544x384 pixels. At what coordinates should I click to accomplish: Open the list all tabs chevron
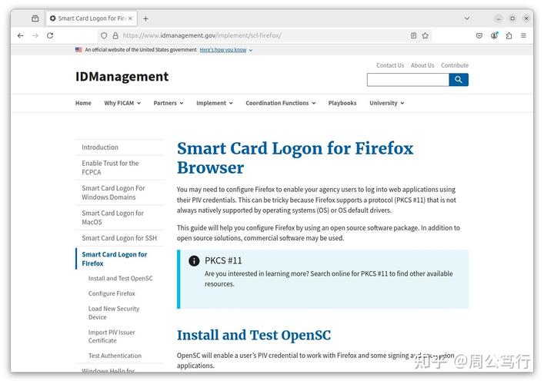tap(467, 18)
